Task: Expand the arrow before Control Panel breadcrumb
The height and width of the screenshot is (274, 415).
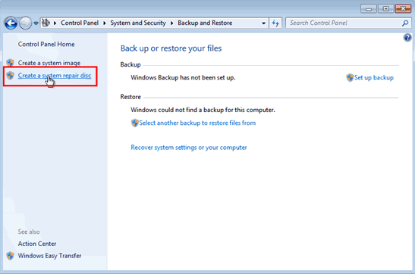Action: (x=55, y=23)
